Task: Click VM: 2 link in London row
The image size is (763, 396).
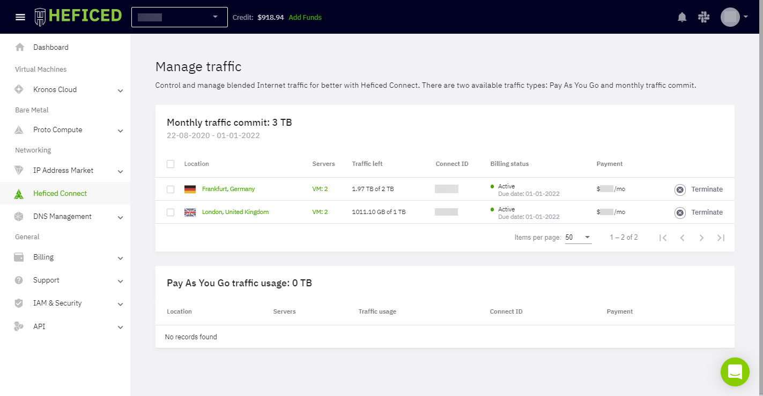Action: (x=320, y=212)
